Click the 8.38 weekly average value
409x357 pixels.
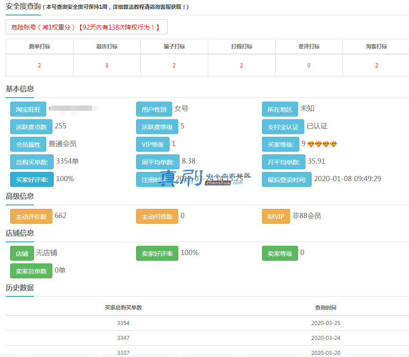[188, 161]
